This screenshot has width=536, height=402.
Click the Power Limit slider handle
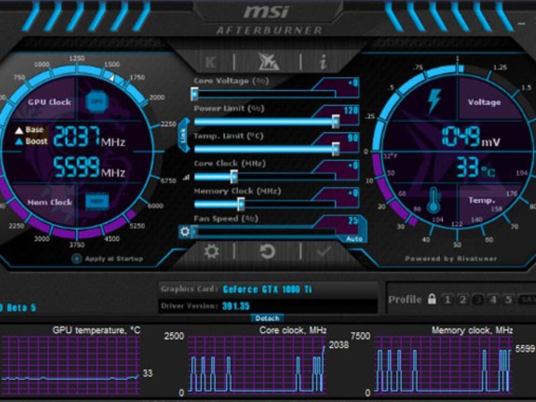(x=335, y=121)
